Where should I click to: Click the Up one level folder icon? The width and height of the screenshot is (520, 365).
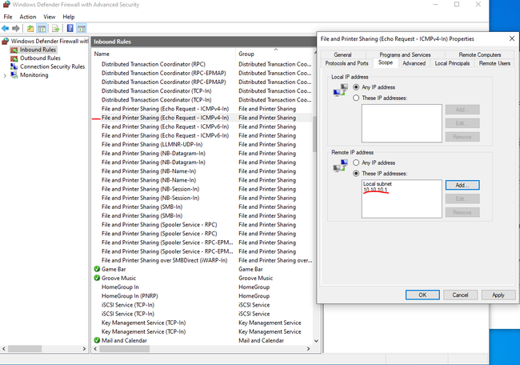coord(30,29)
